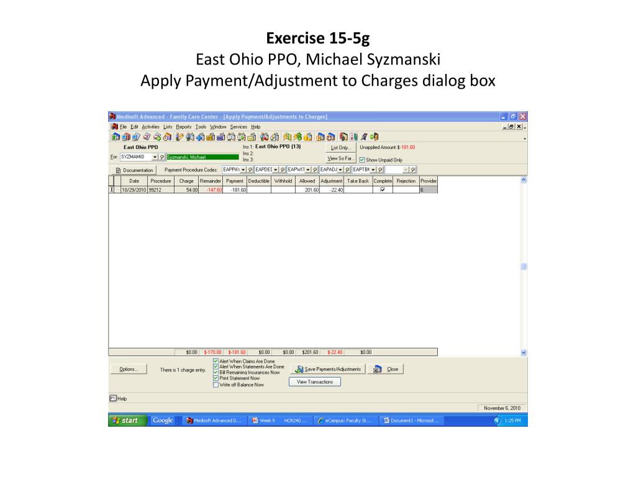Click the charge grid scrollbar thumb
The image size is (636, 477).
tap(524, 266)
